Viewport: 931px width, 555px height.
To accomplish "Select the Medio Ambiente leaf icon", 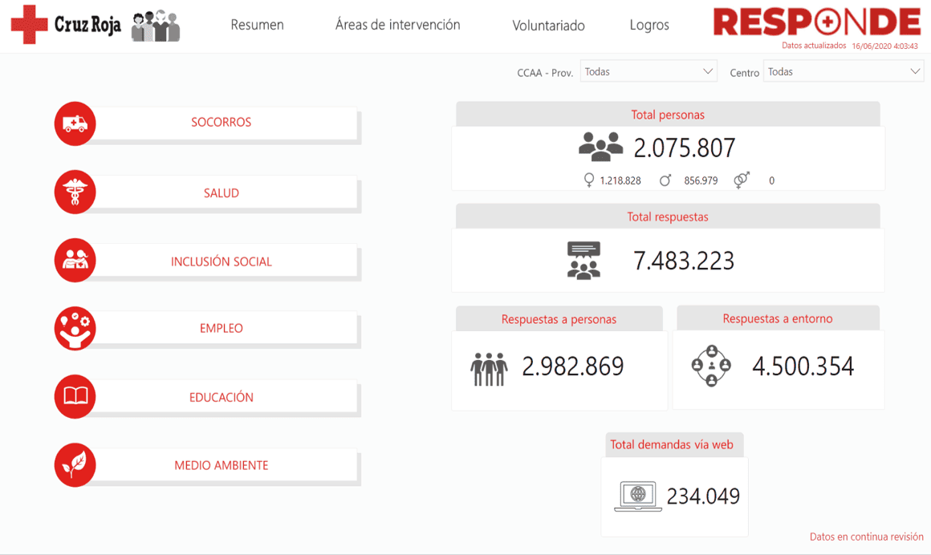I will (74, 464).
